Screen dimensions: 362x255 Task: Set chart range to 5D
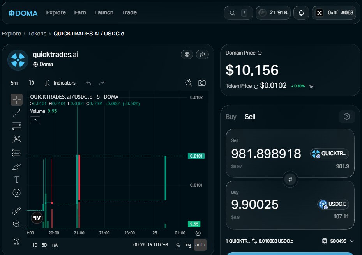coord(44,245)
